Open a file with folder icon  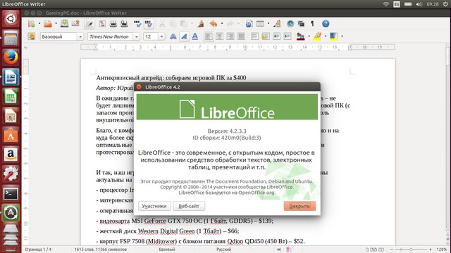click(48, 24)
